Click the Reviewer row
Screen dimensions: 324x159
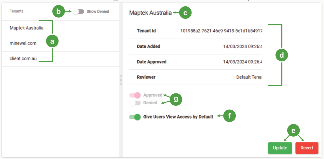click(196, 77)
